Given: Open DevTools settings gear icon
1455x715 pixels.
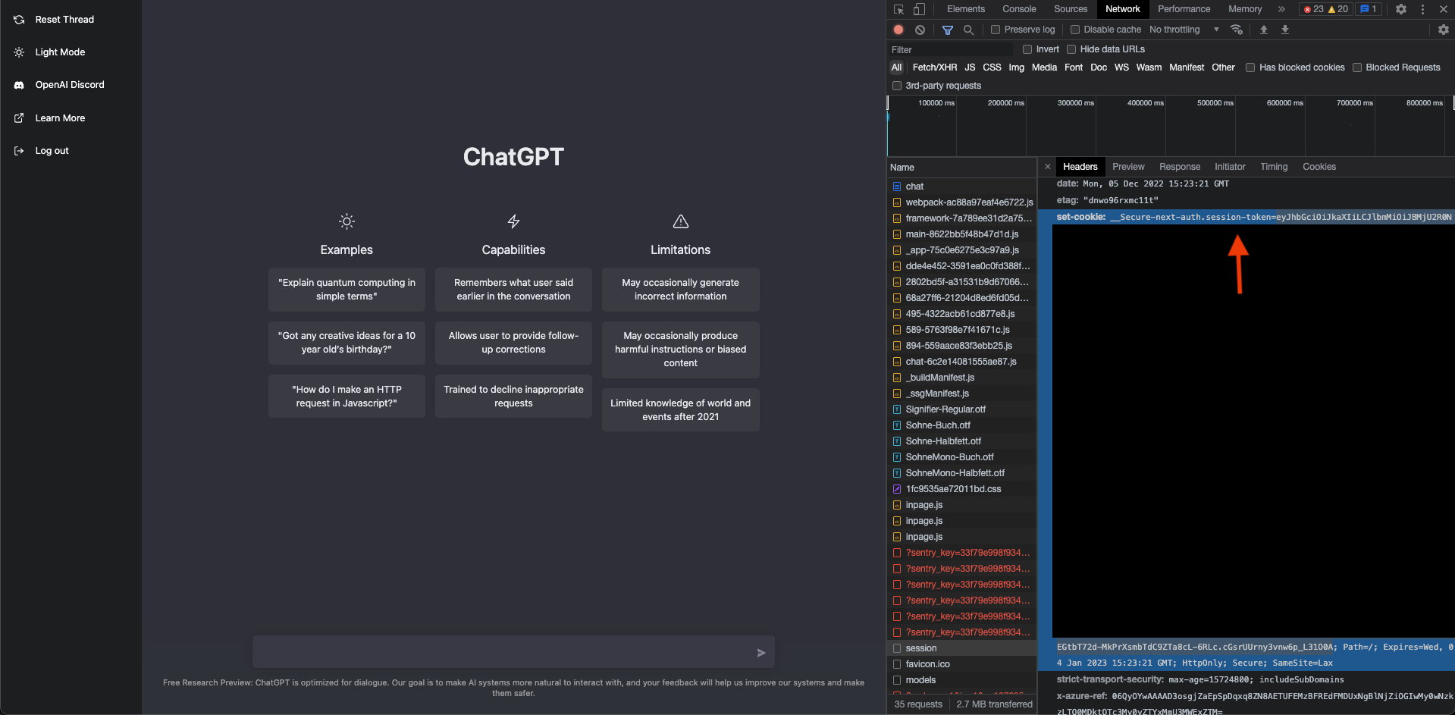Looking at the screenshot, I should pos(1401,9).
